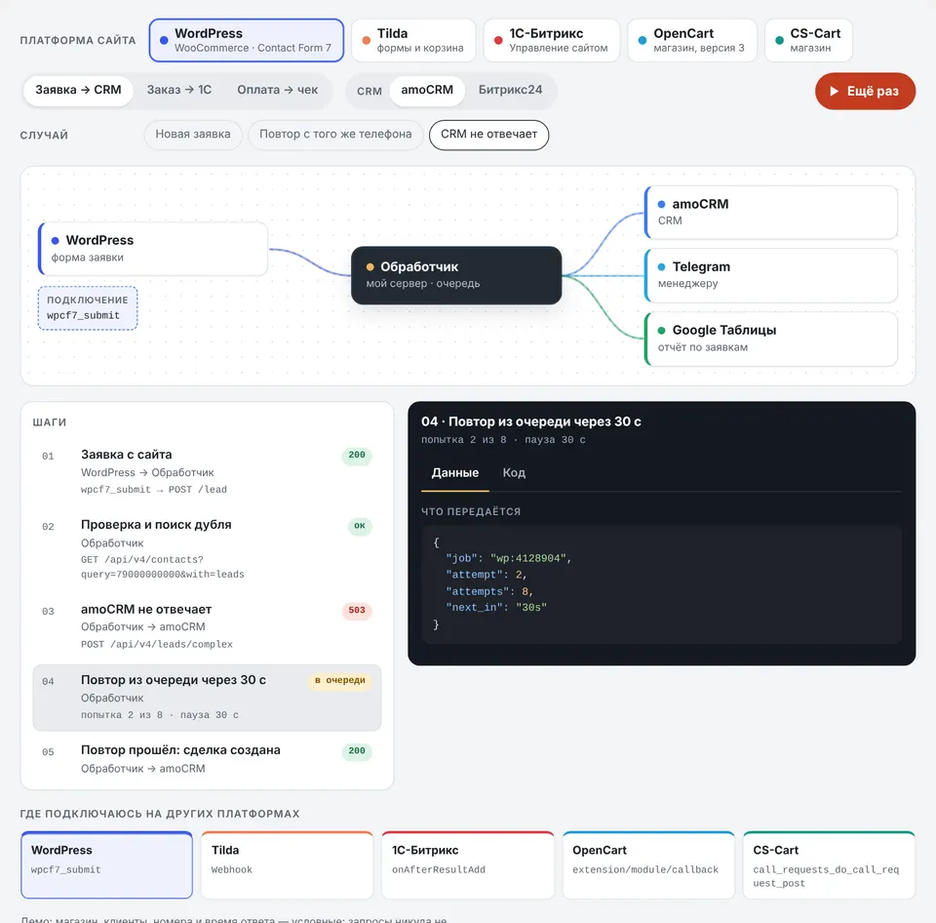Image resolution: width=936 pixels, height=923 pixels.
Task: Click the Ещё раз replay button
Action: (x=865, y=91)
